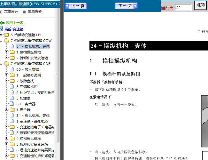Click page icon of highlighted 34 - 操纵机构、壳体
The image size is (208, 160).
click(x=12, y=46)
